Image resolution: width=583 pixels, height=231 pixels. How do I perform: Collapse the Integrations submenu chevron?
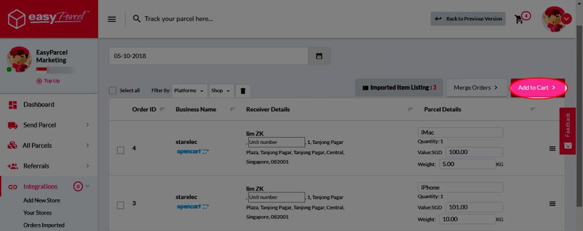pyautogui.click(x=87, y=186)
